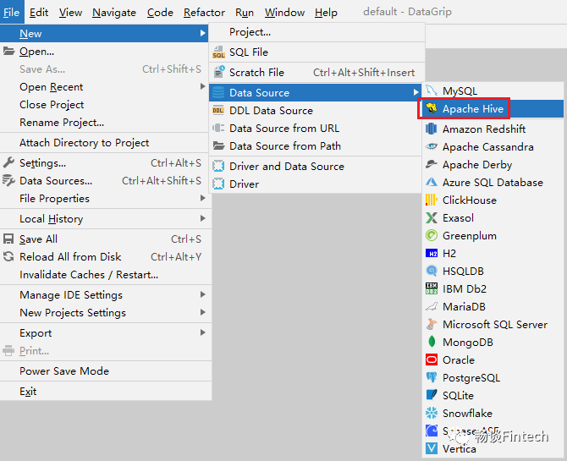Click the Amazon Redshift icon
Screen dimensions: 567x461
point(431,129)
